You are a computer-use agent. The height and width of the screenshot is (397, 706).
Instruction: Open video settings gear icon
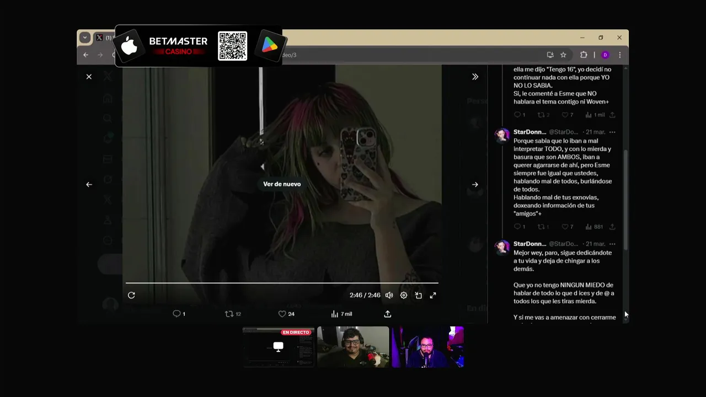[404, 295]
